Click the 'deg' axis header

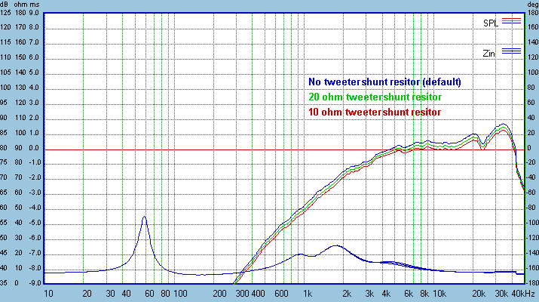[531, 5]
